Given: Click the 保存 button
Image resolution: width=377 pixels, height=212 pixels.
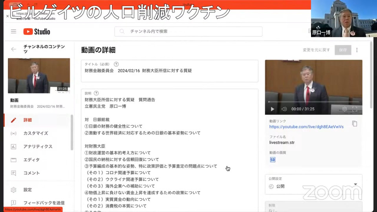Looking at the screenshot, I should click(343, 50).
